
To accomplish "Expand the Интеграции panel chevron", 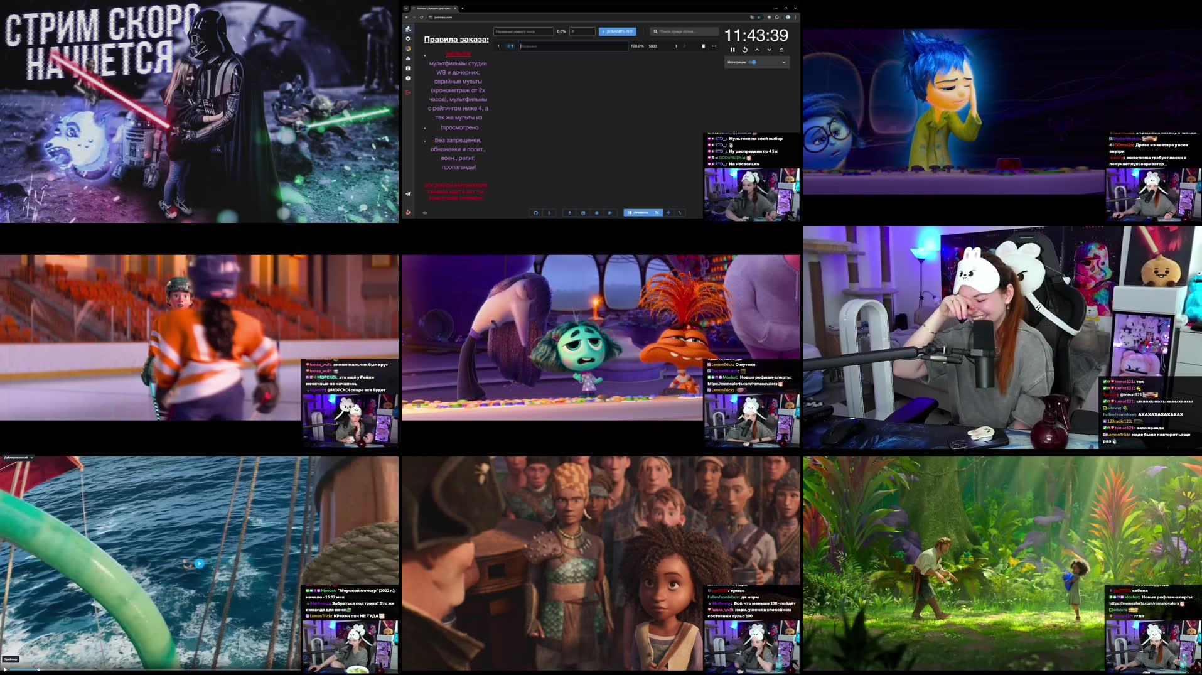I will coord(783,62).
